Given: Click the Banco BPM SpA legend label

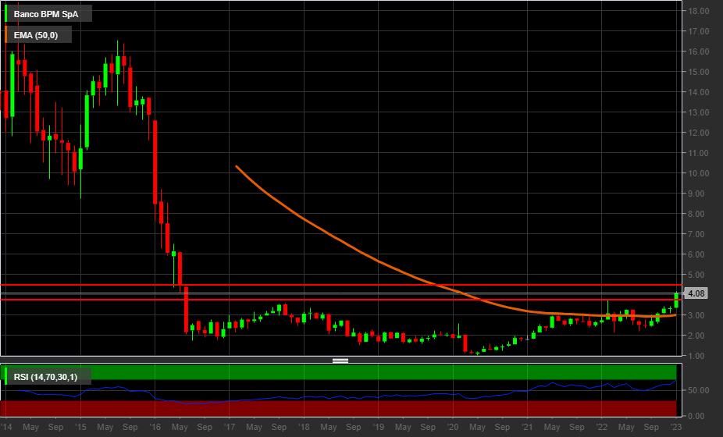Looking at the screenshot, I should pos(46,14).
